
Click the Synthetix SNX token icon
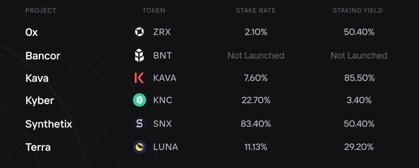[139, 124]
